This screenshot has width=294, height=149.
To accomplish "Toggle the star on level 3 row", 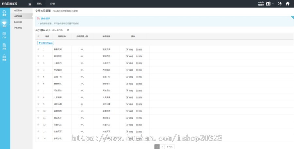I will pos(38,63).
